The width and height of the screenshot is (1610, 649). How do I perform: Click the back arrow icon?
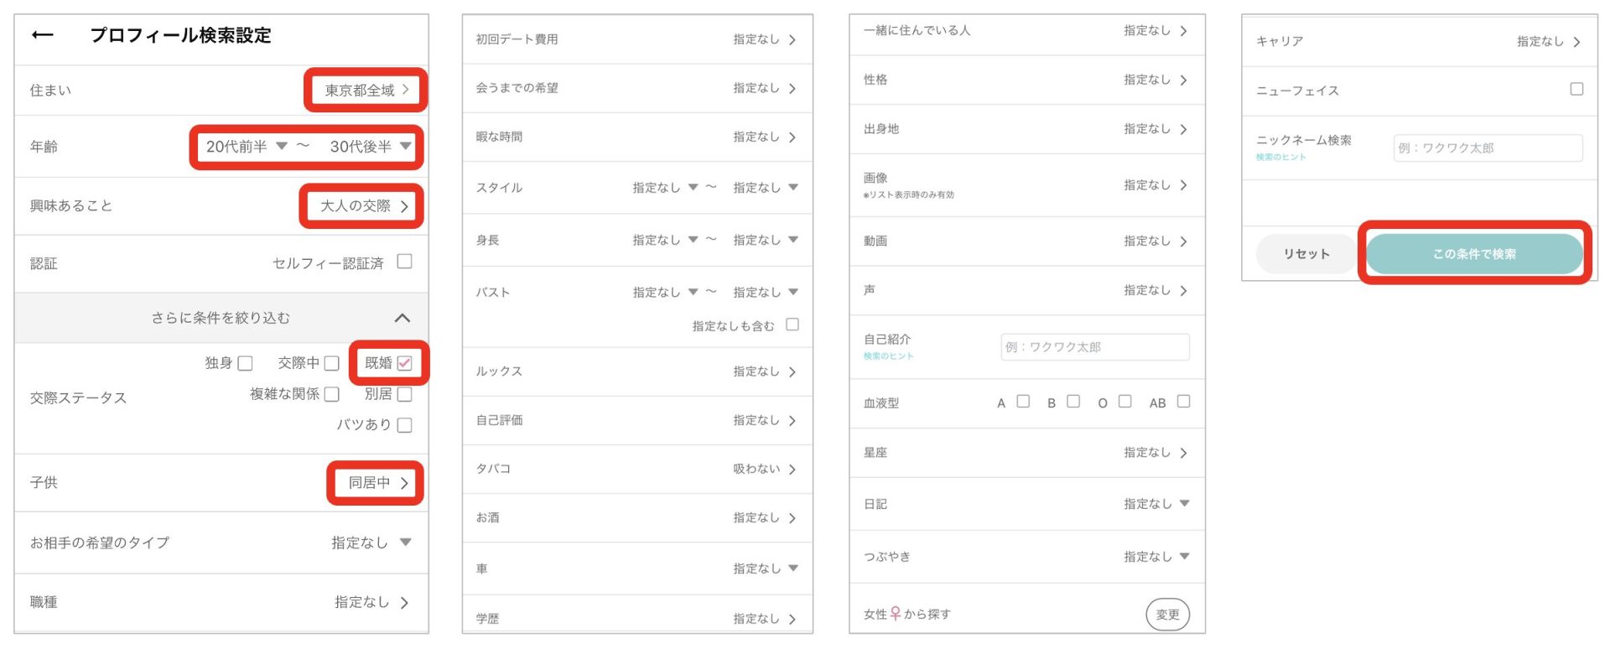tap(42, 35)
